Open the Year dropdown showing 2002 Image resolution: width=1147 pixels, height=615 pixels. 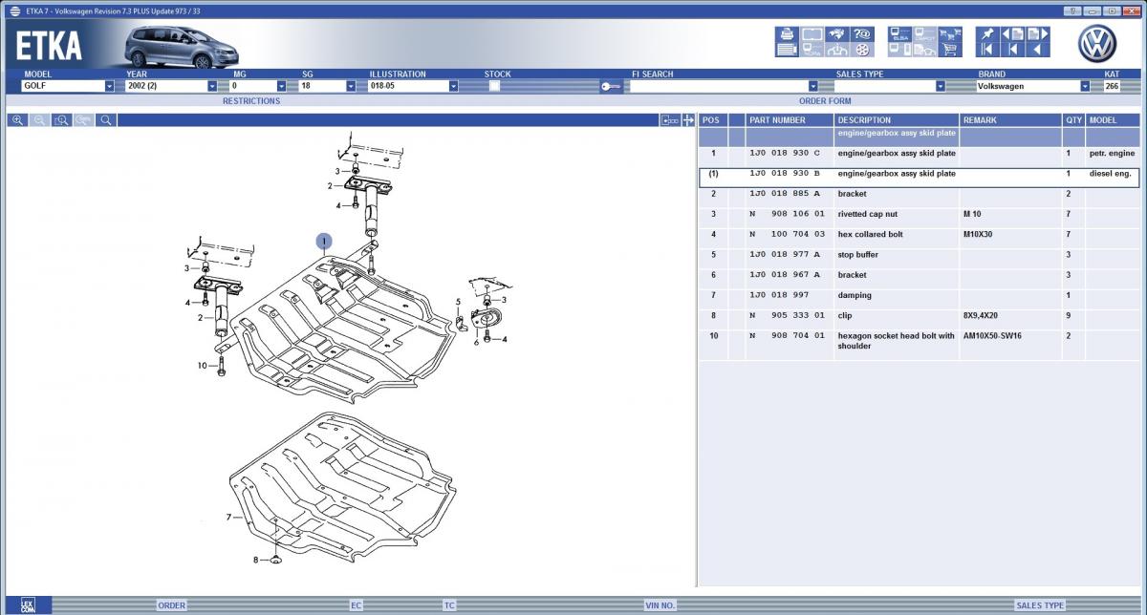[x=212, y=86]
